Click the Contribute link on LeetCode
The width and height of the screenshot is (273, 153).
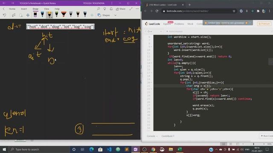(x=168, y=136)
